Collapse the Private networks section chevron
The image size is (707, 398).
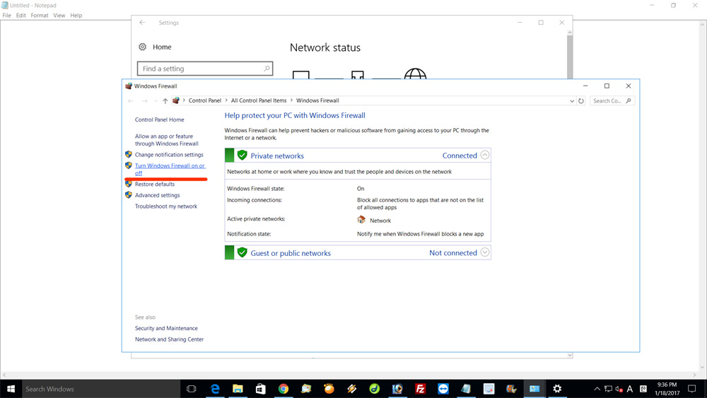tap(485, 155)
